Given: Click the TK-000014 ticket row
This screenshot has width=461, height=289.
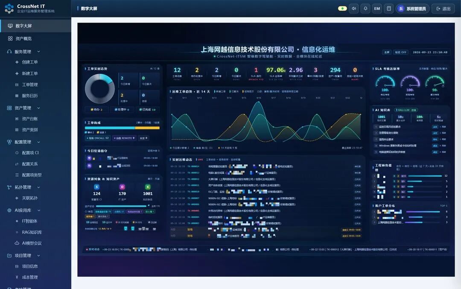Looking at the screenshot, I should click(266, 166).
